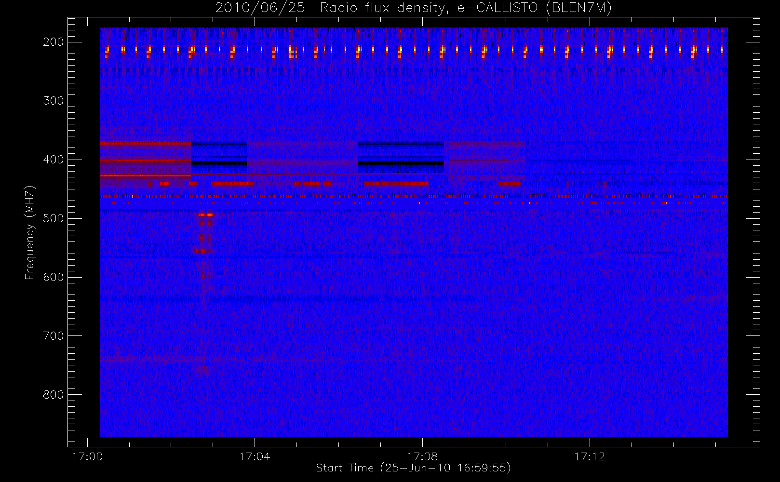Viewport: 780px width, 482px height.
Task: Click the 700 frequency tick label
Action: [53, 336]
